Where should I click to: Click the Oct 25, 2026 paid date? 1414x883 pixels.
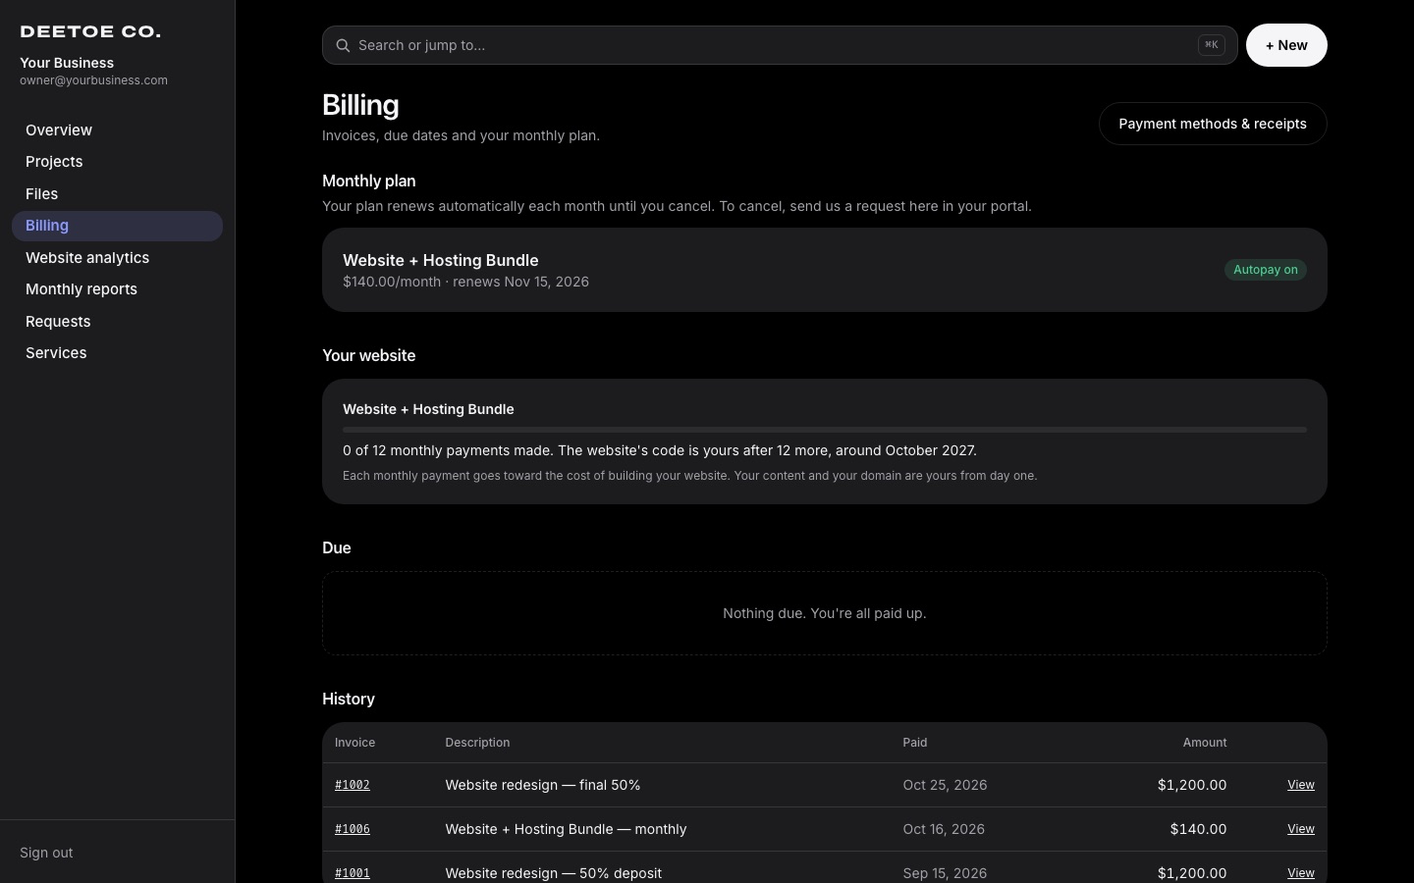coord(945,785)
